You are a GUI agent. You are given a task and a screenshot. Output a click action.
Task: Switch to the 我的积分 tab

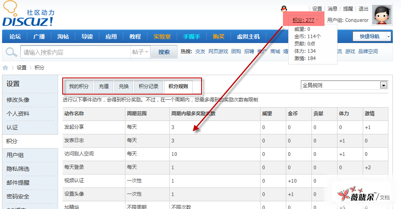[x=79, y=86]
